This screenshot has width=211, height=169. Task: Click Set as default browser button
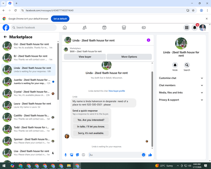tap(60, 19)
